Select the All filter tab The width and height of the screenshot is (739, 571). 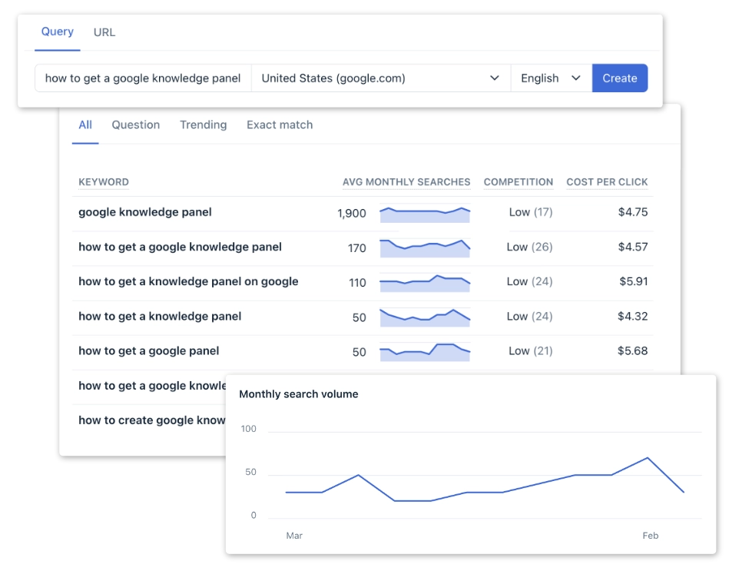[85, 125]
